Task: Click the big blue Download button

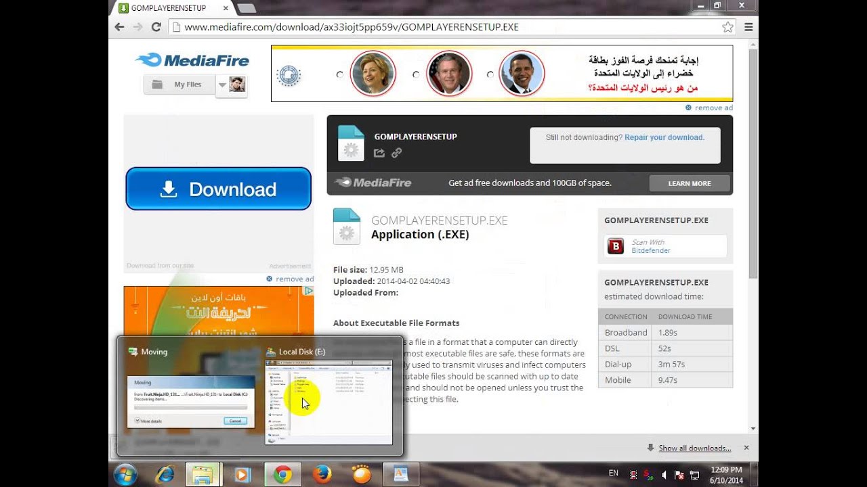Action: pos(218,189)
